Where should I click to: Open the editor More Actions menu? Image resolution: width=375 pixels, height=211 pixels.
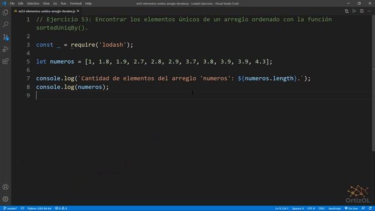coord(369,11)
